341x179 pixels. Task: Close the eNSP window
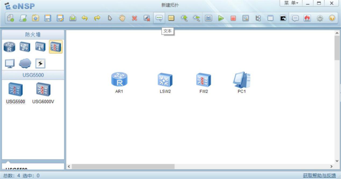[x=332, y=3]
